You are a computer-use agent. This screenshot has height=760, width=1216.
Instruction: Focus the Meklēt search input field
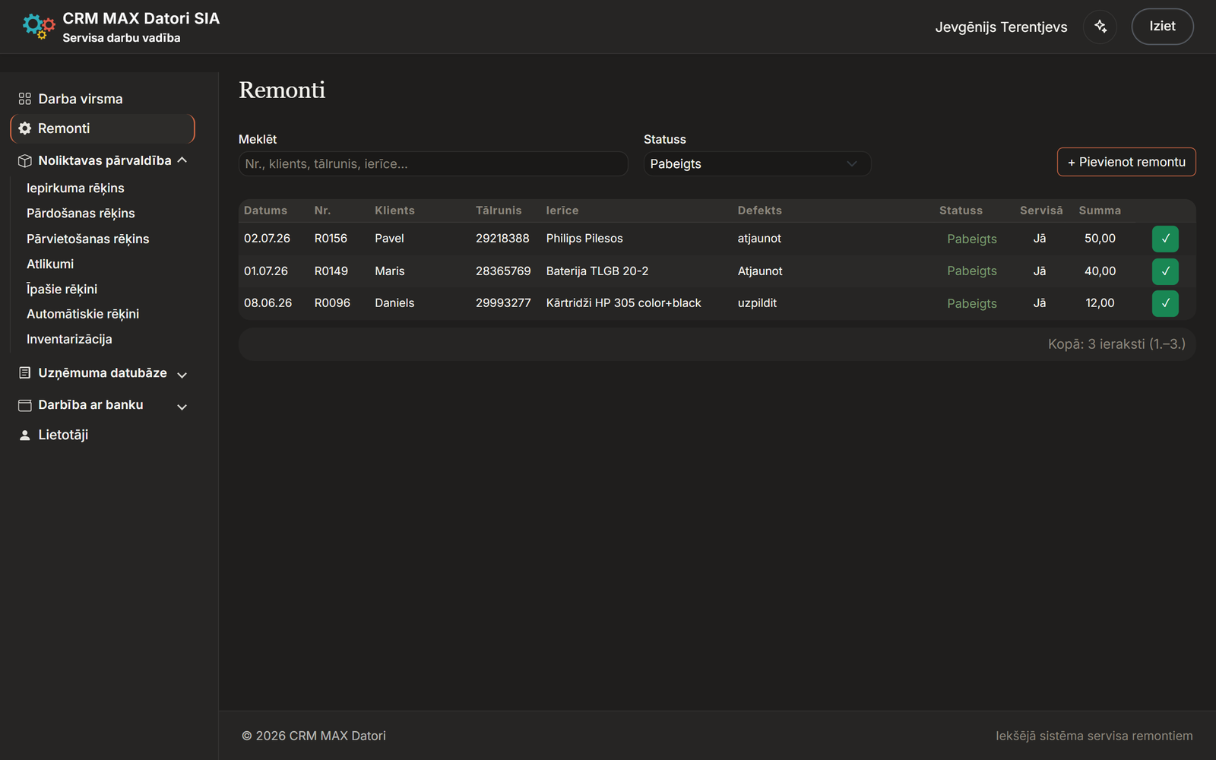433,163
